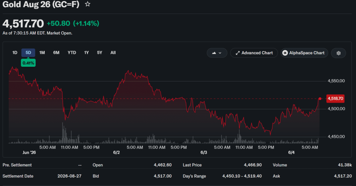Image resolution: width=356 pixels, height=186 pixels.
Task: Click the Gold Aug 26 (GC=F) title
Action: (x=41, y=4)
